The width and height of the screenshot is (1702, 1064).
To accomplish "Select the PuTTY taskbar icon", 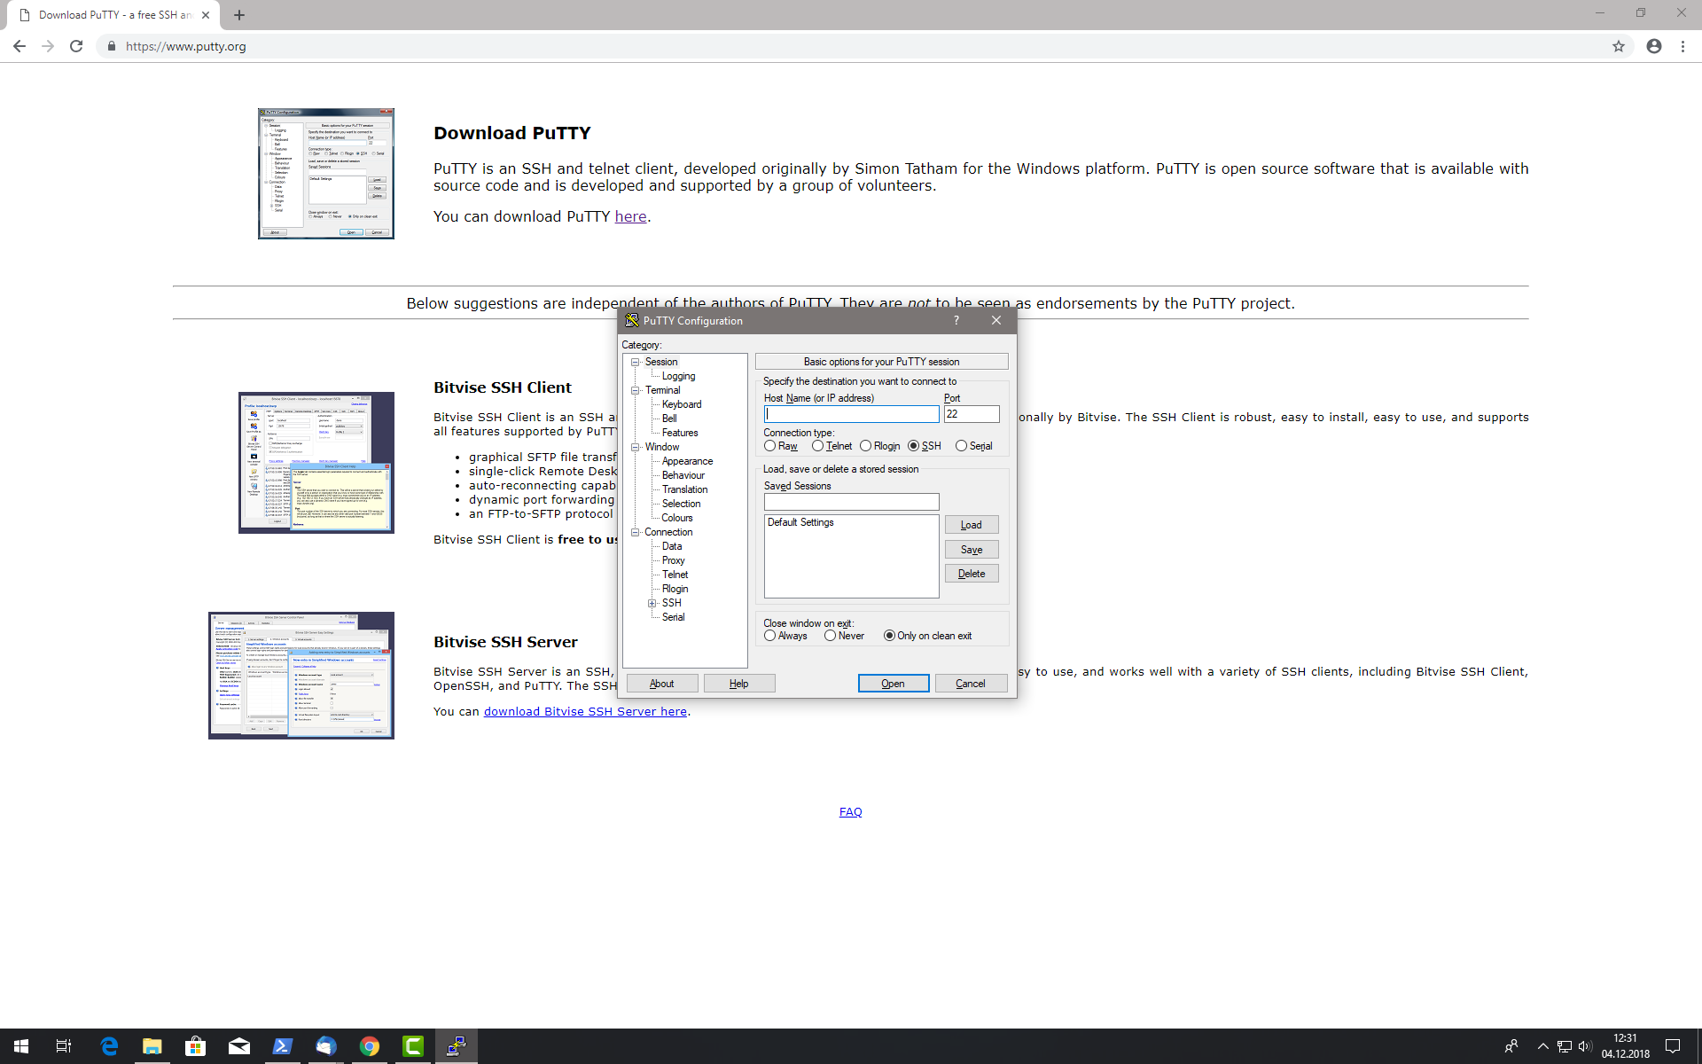I will point(457,1046).
